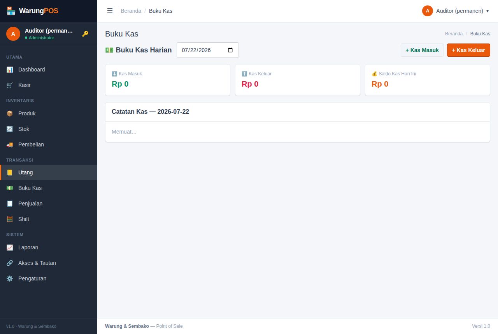Image resolution: width=498 pixels, height=334 pixels.
Task: Open the Shift abacus icon
Action: pos(10,219)
